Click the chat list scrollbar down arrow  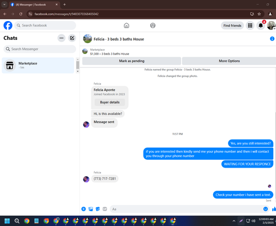click(x=78, y=71)
